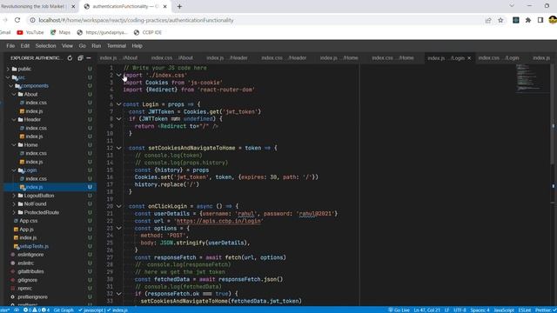Switch to index.css Login editor tab

pyautogui.click(x=499, y=58)
